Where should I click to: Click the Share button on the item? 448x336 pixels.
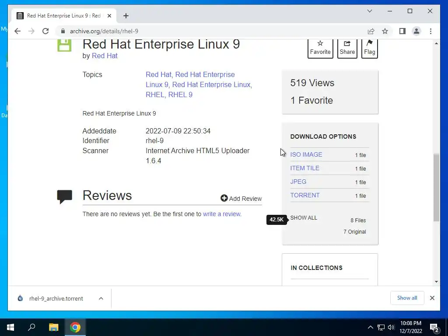[x=347, y=48]
